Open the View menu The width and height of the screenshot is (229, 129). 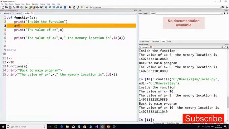[x=53, y=4]
